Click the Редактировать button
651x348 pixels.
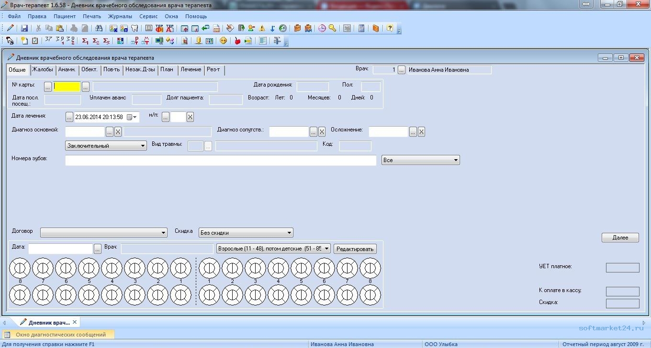[355, 249]
